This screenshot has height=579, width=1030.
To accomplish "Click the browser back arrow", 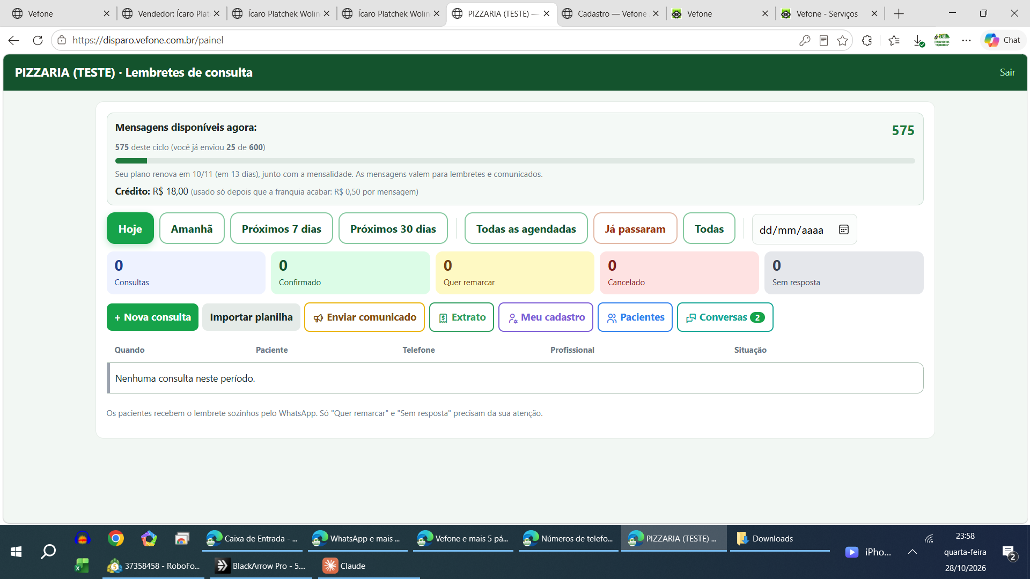I will (13, 40).
